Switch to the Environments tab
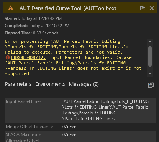The width and height of the screenshot is (159, 142). coord(50,84)
